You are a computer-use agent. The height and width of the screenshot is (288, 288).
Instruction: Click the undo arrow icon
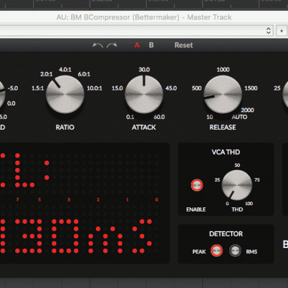coord(98,45)
